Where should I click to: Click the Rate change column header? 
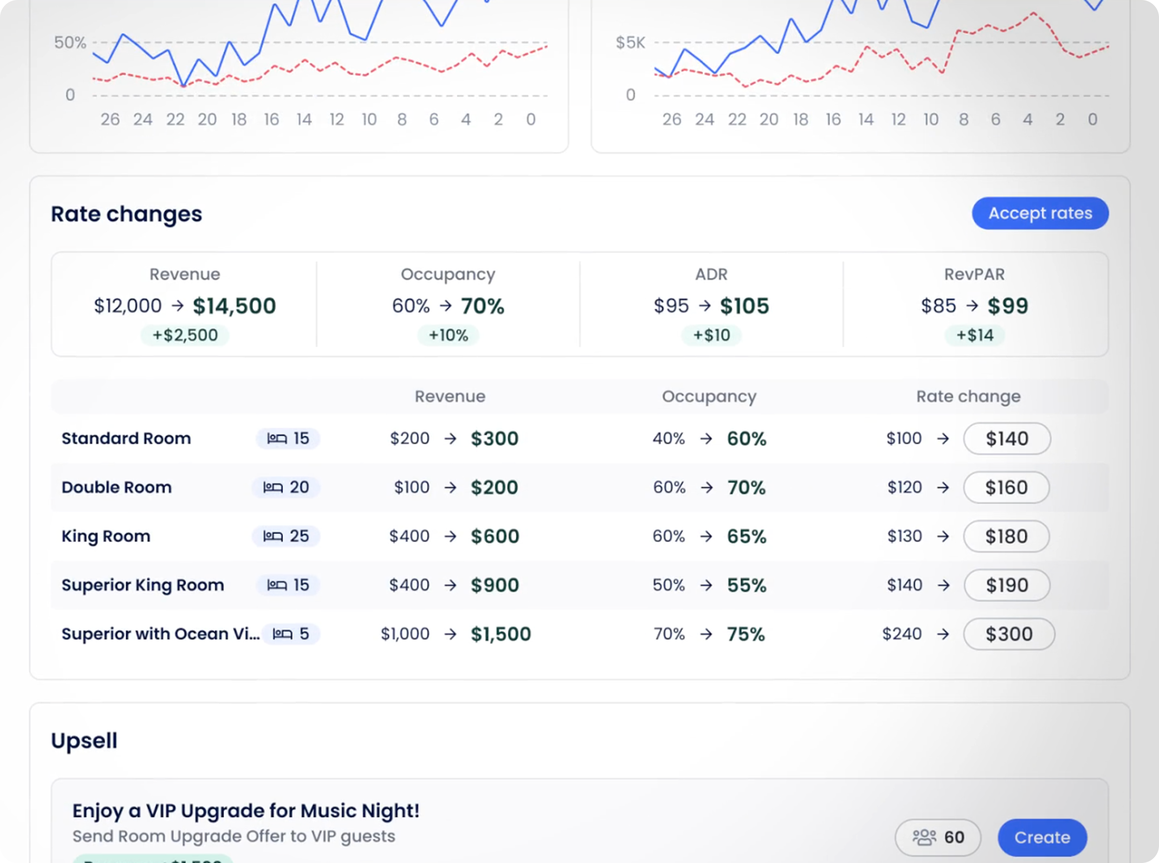click(968, 397)
